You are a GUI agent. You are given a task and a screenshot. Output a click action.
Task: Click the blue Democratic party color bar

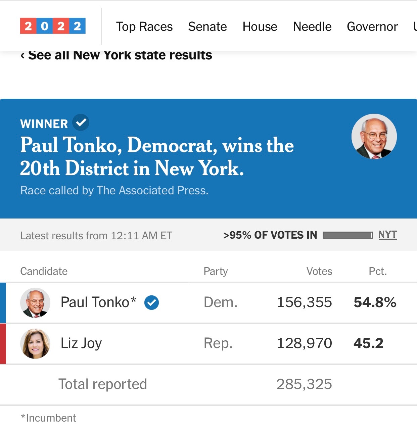tap(3, 303)
